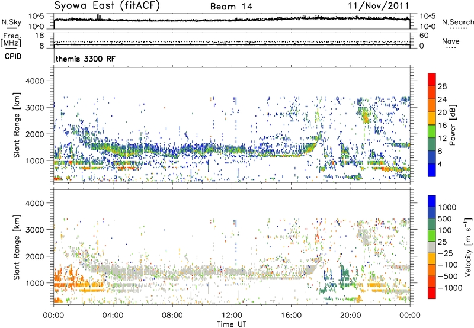
Task: Click the rightmost "00:00" time tick label
Action: point(410,316)
